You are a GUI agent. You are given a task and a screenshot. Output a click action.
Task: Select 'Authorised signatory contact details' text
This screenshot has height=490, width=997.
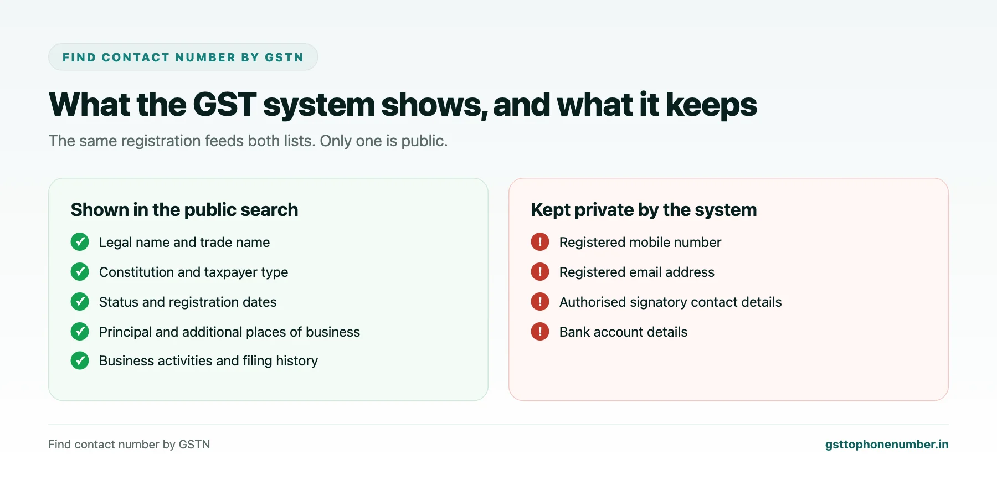670,302
